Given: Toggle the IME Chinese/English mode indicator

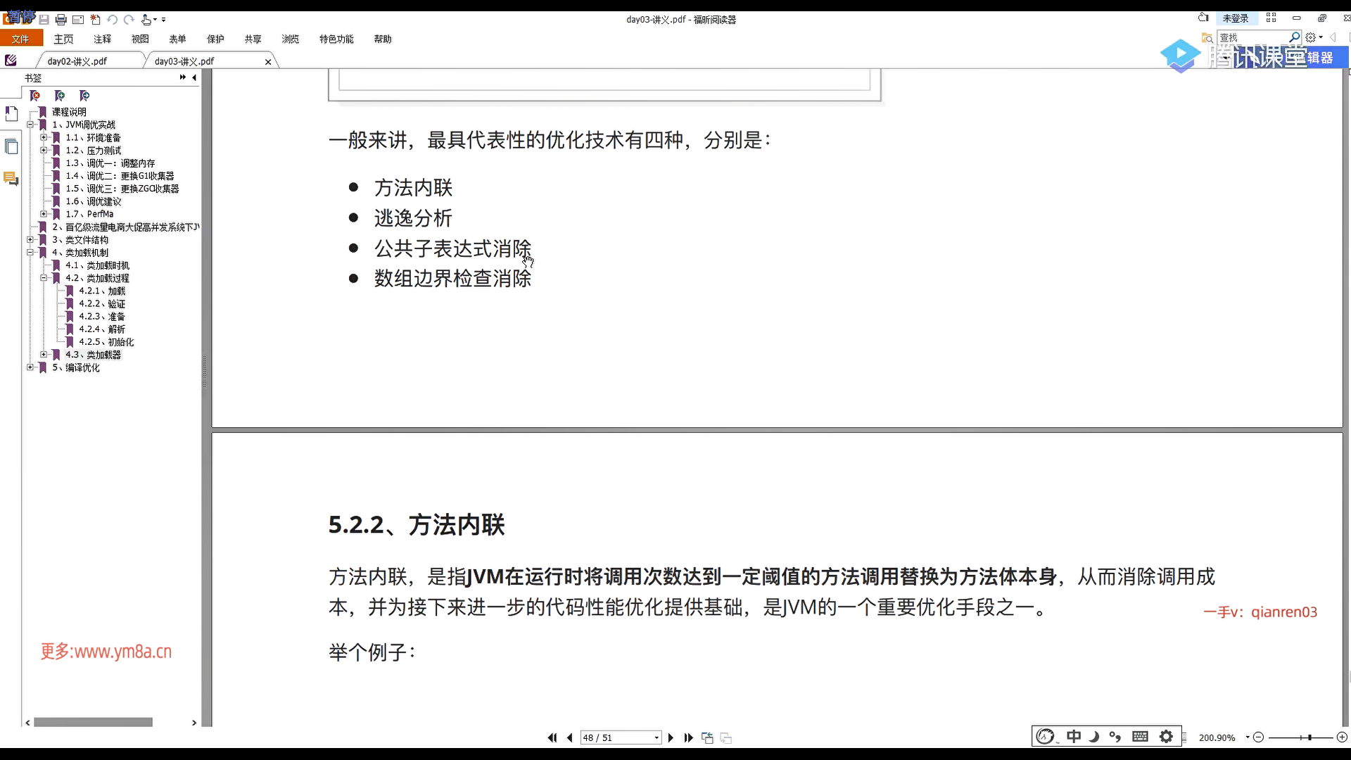Looking at the screenshot, I should [x=1074, y=736].
